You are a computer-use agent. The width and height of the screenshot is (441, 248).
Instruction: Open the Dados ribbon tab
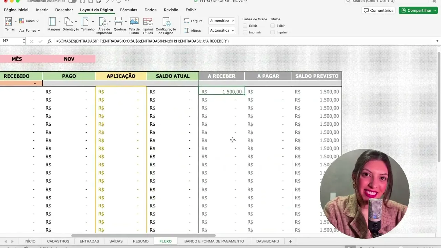[x=151, y=10]
